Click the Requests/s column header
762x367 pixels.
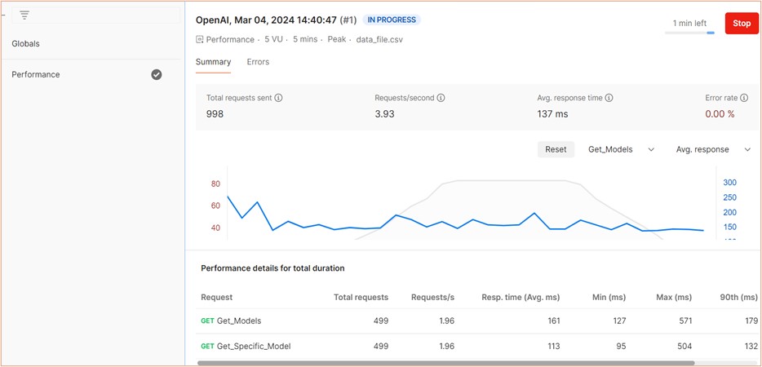[432, 297]
